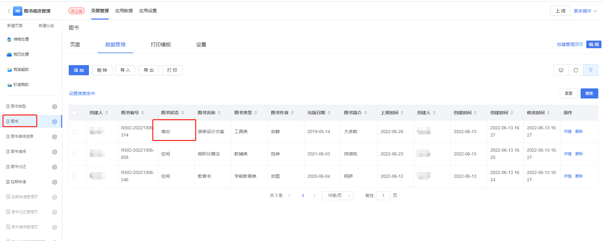The width and height of the screenshot is (603, 241).
Task: Open settings gear for 图书借阅管理页
Action: pos(55,227)
